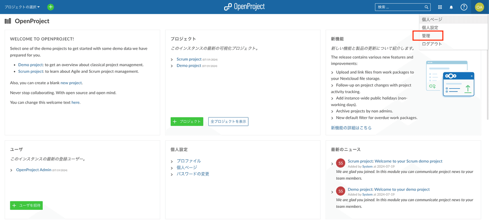
Task: Open the パスワードの変更 link
Action: pos(193,174)
